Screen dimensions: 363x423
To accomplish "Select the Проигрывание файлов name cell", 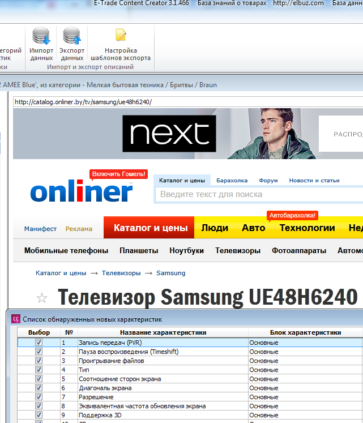I will 163,361.
